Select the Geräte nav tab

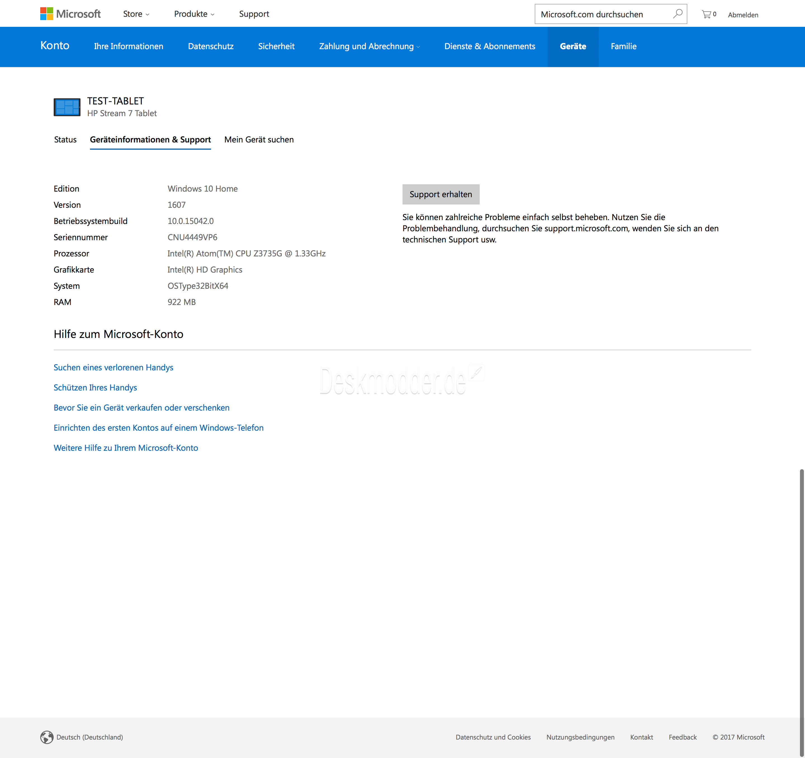tap(573, 47)
